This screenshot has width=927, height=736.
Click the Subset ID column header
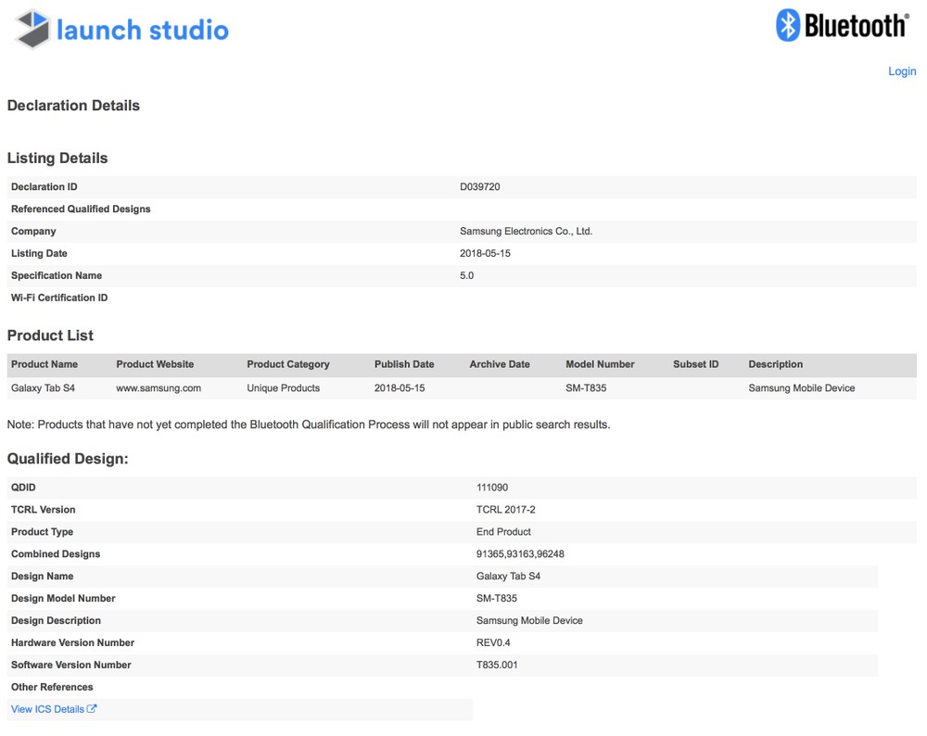(695, 364)
